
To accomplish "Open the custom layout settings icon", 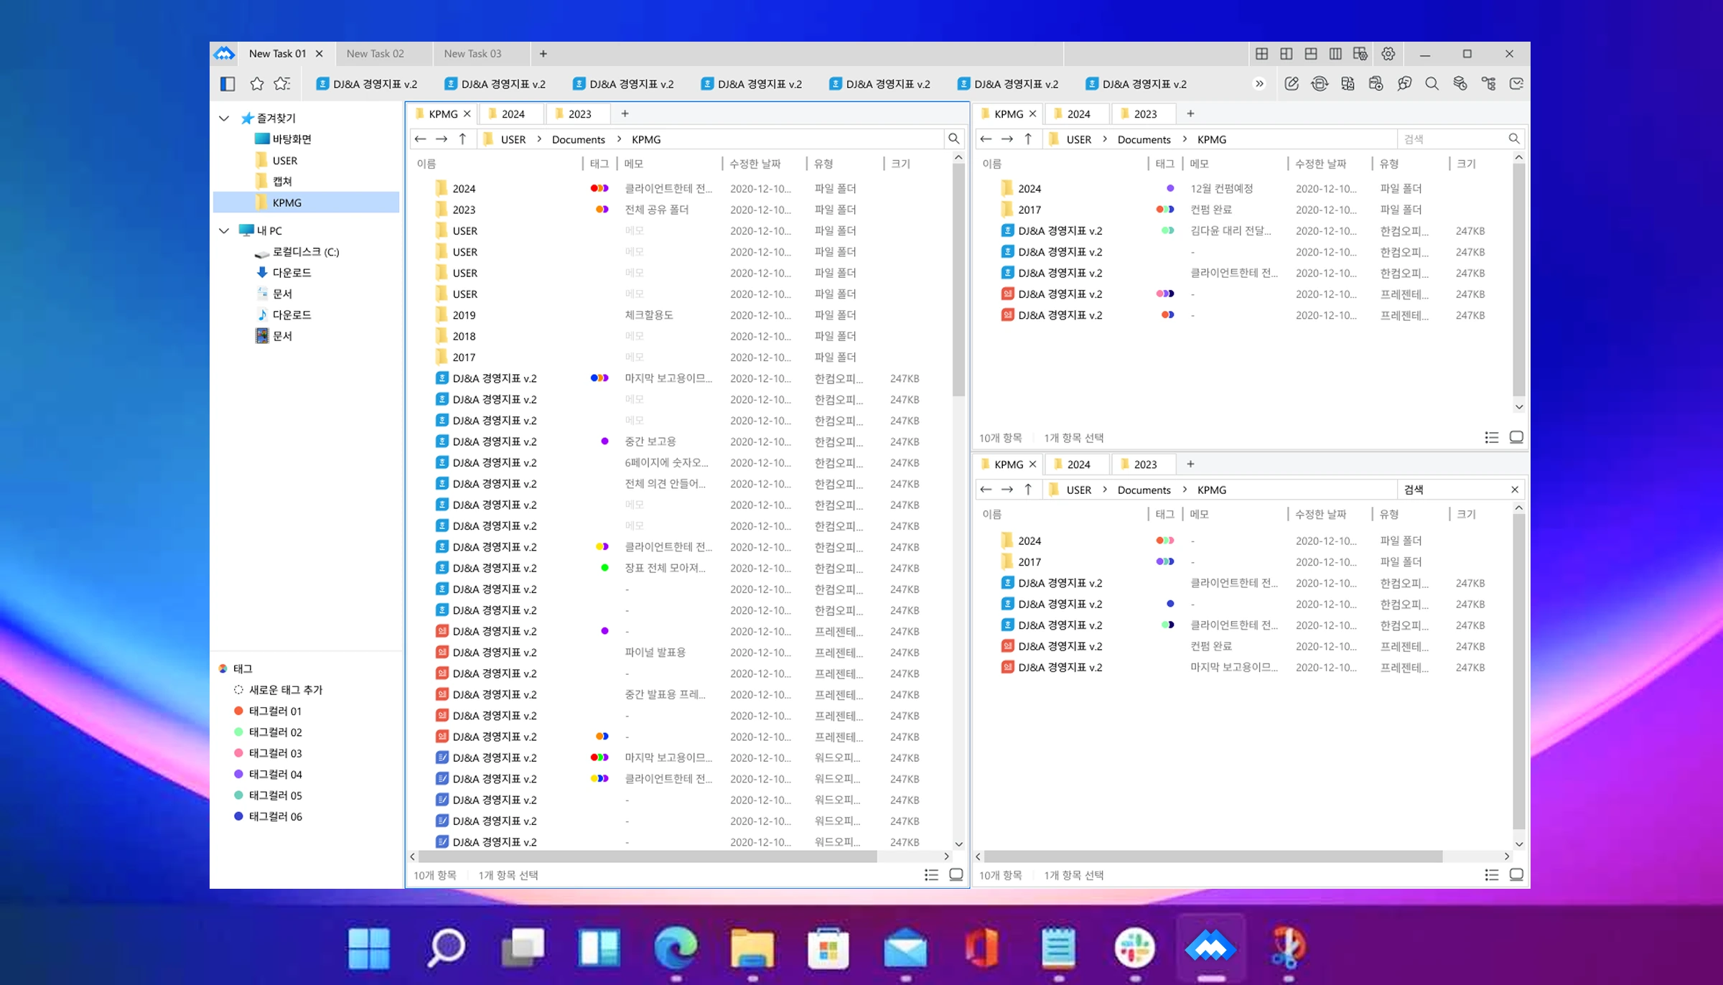I will [1360, 54].
